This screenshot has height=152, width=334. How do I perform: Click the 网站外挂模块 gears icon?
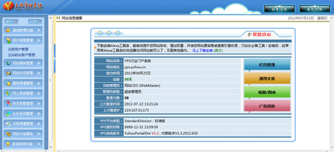[x=8, y=134]
